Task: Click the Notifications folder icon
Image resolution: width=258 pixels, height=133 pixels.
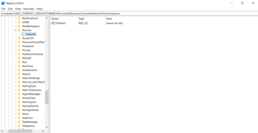Action: pyautogui.click(x=19, y=18)
